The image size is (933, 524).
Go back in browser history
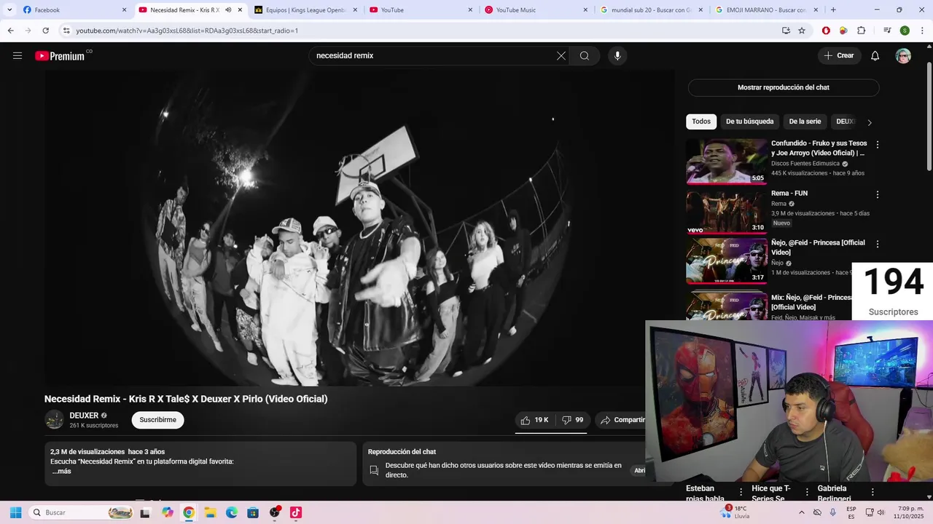coord(10,31)
